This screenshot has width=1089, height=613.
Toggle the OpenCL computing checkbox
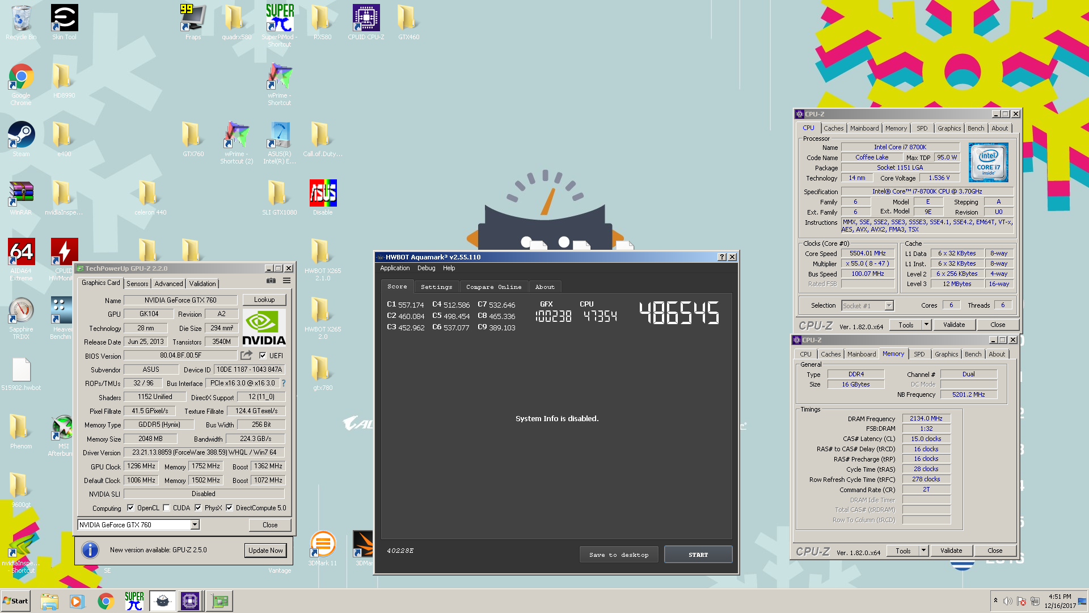coord(130,508)
